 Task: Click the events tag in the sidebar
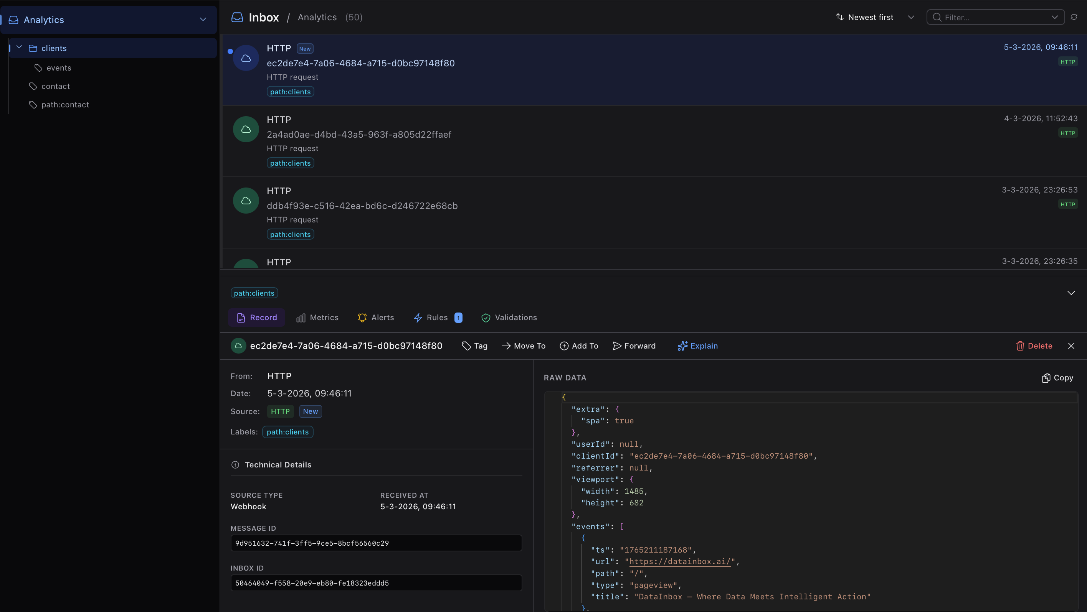tap(59, 68)
